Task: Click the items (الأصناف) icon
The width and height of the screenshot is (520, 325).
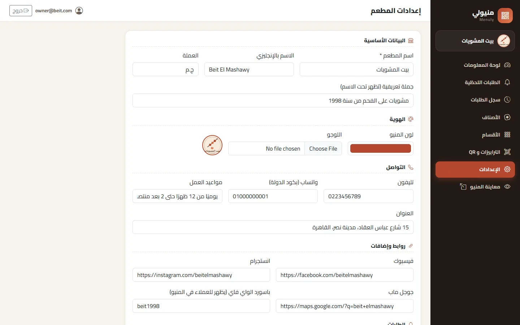Action: pyautogui.click(x=507, y=117)
